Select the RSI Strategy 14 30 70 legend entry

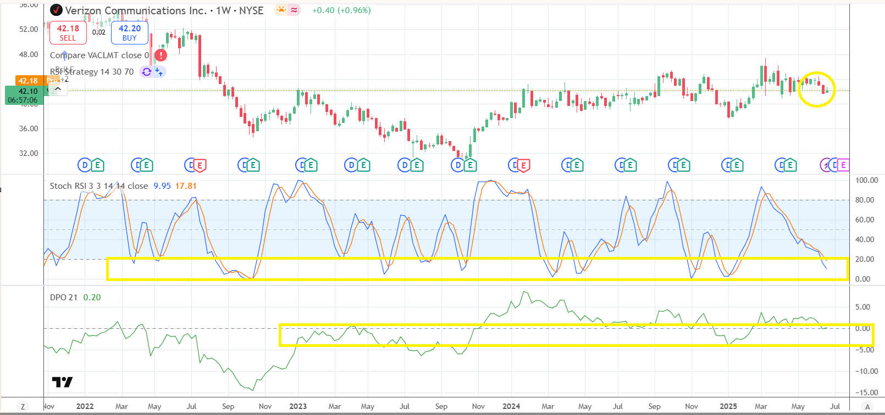point(92,72)
